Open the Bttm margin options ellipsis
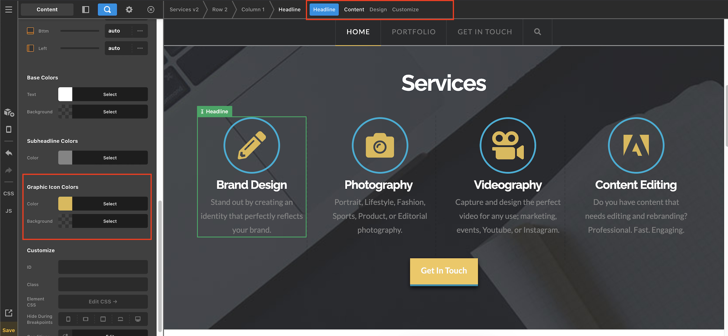The height and width of the screenshot is (336, 728). (140, 31)
